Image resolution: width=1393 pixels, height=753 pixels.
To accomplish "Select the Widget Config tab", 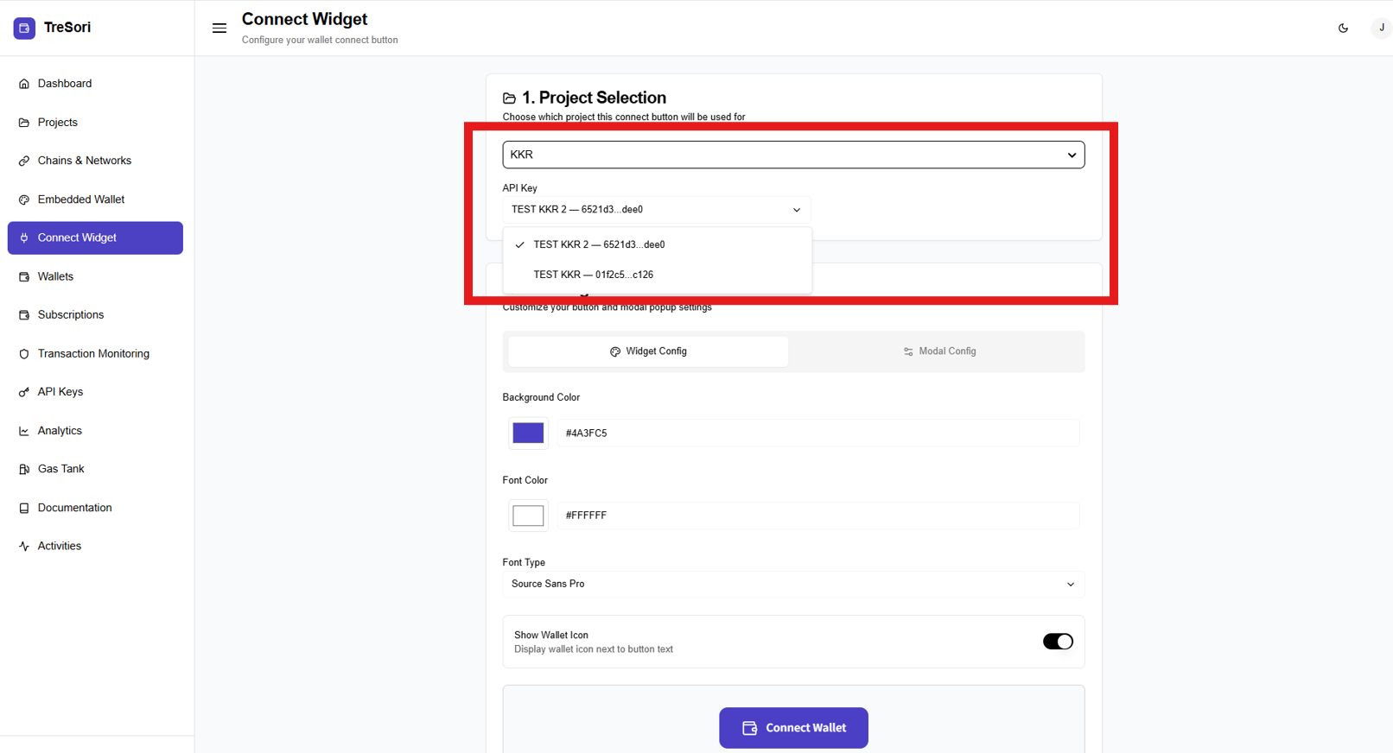I will coord(648,351).
